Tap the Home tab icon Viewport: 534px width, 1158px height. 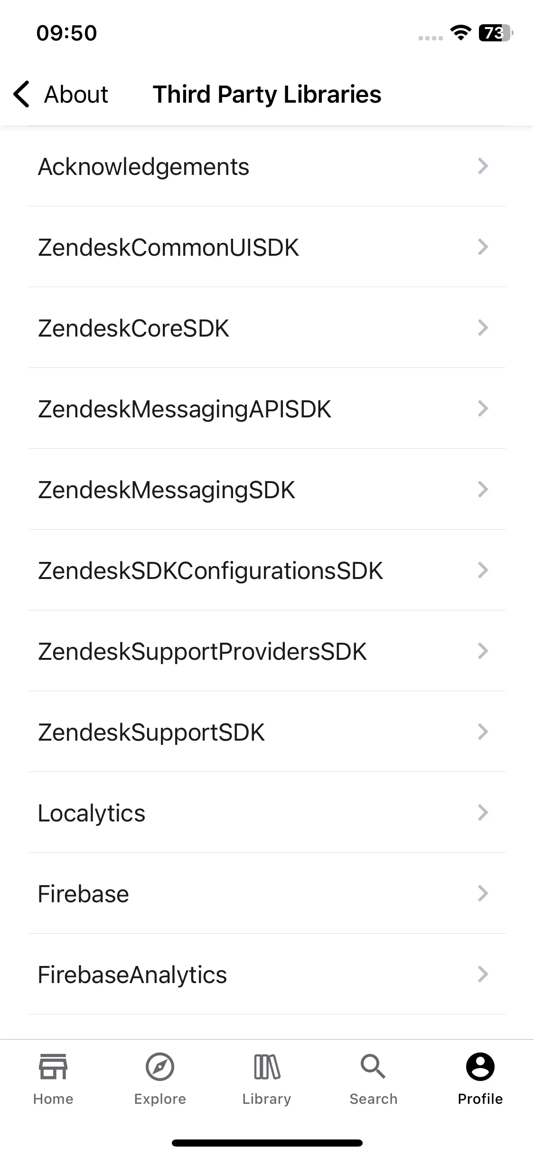tap(53, 1066)
